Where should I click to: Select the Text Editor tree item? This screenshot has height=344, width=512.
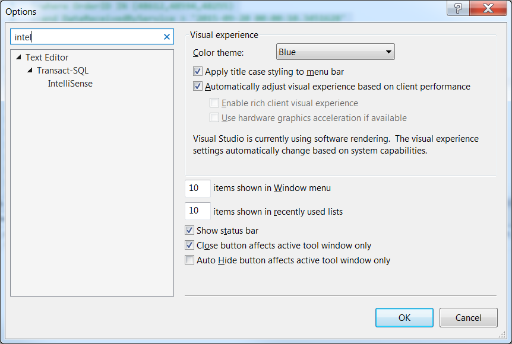point(47,58)
